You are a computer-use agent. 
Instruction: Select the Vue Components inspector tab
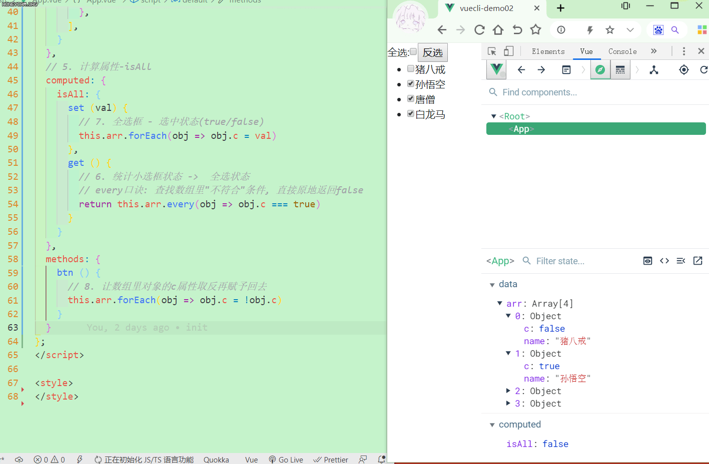[600, 70]
